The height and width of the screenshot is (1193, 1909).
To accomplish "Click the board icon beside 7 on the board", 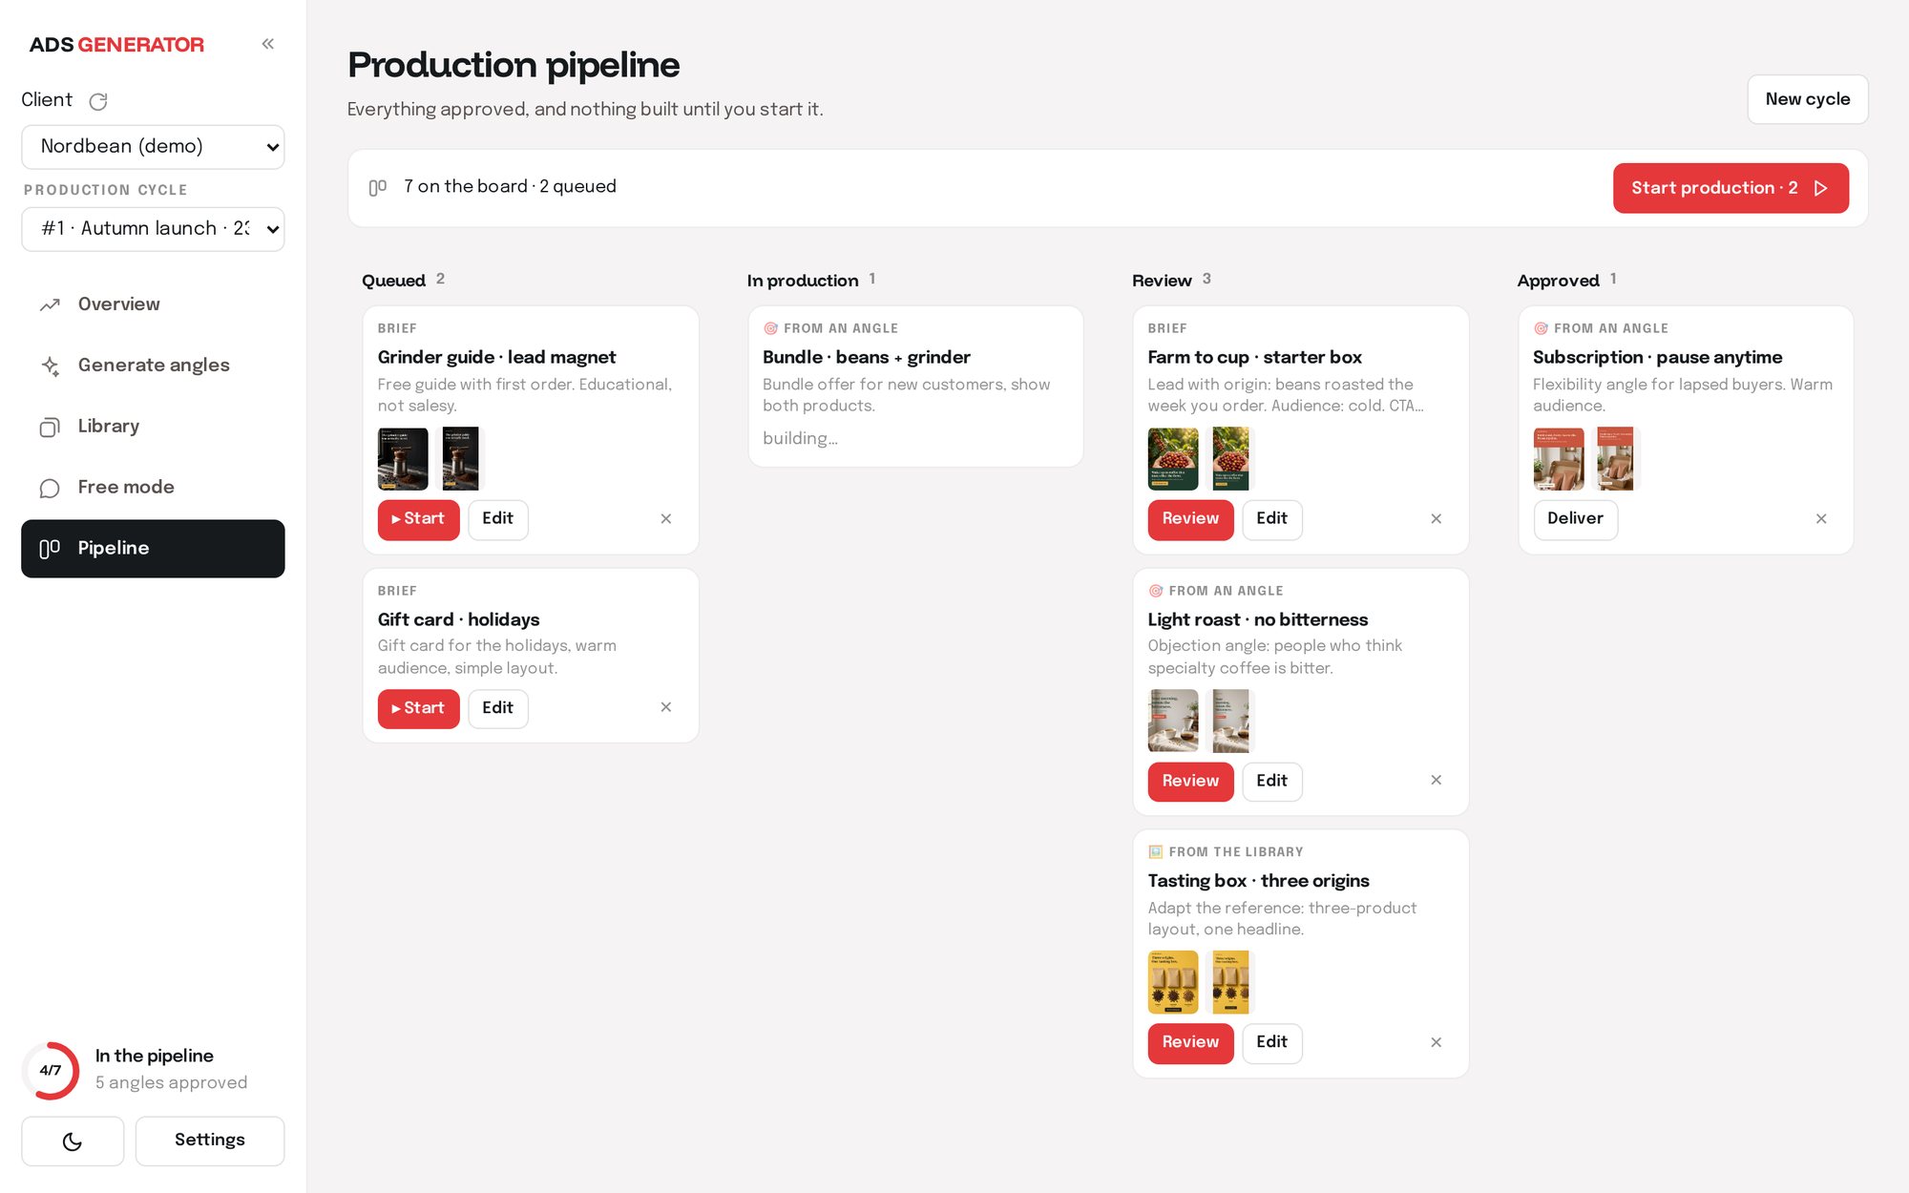I will coord(378,187).
